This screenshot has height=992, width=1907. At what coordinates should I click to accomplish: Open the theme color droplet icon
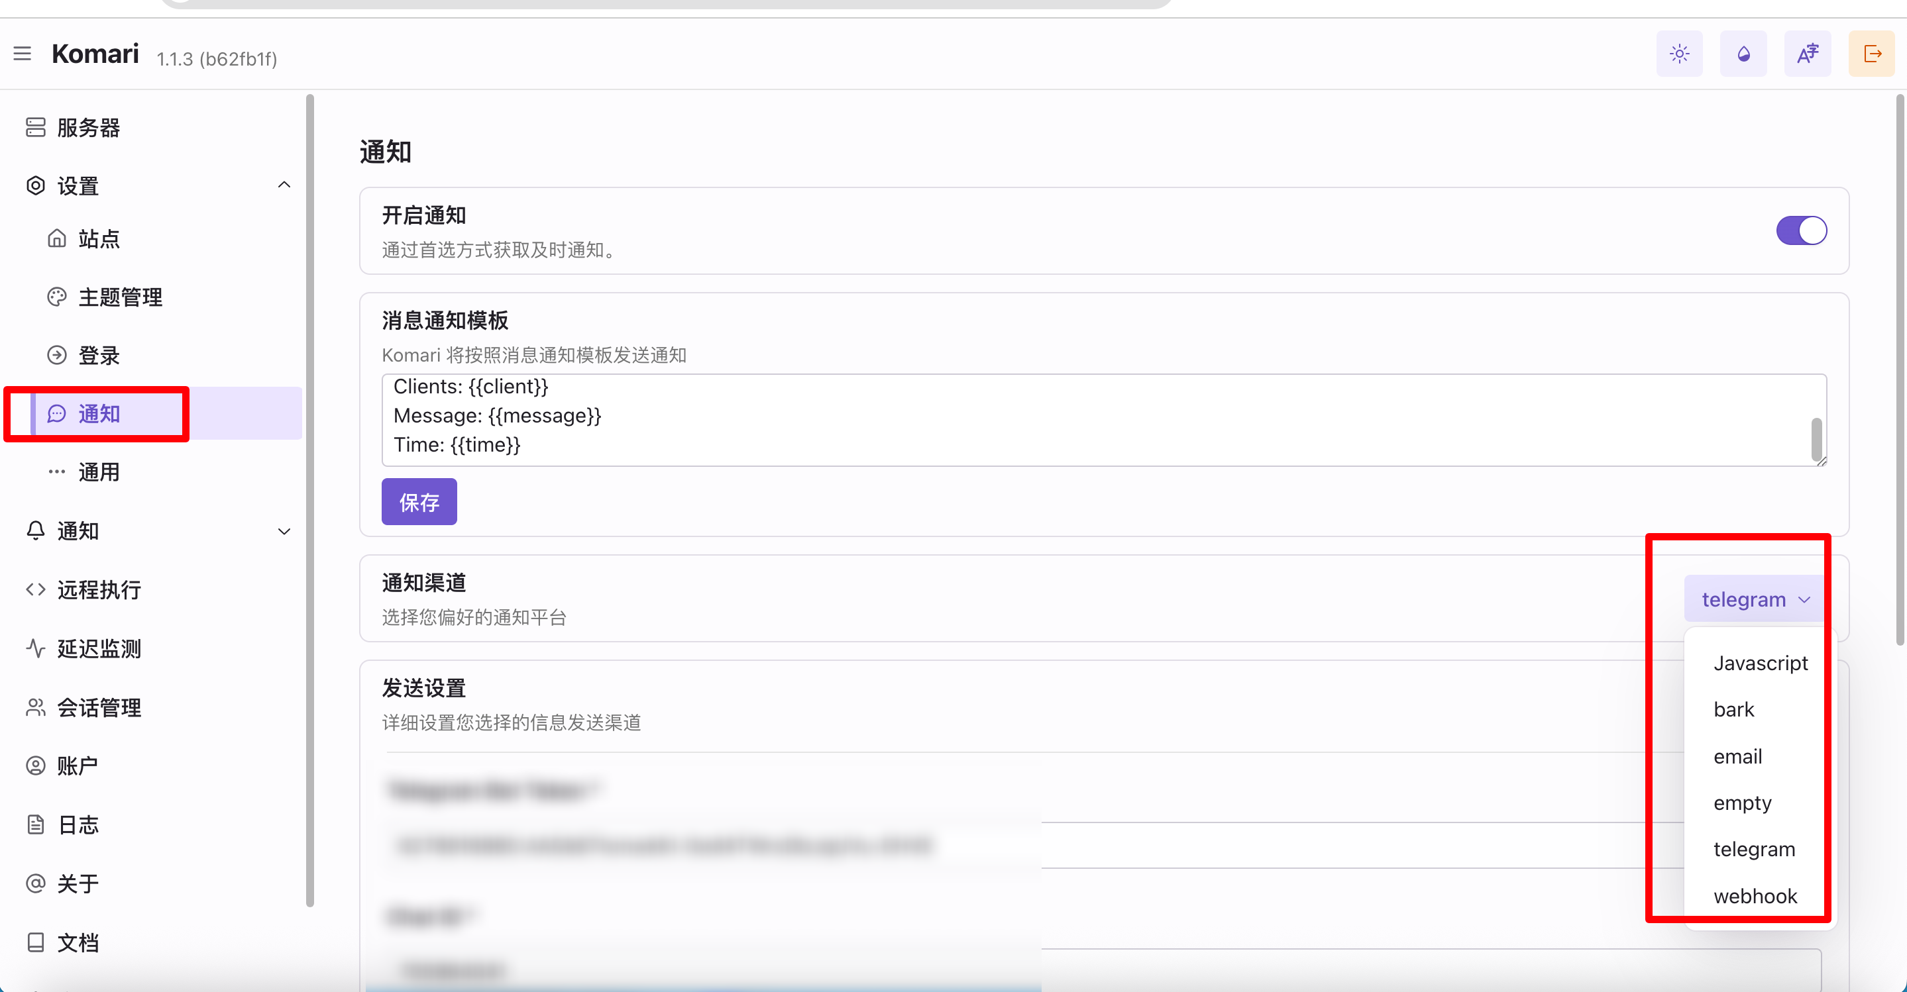[x=1743, y=53]
